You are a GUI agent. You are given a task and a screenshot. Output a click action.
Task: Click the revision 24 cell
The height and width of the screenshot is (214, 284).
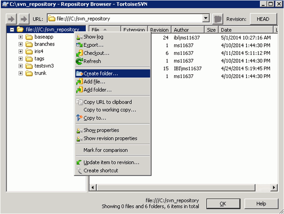pos(166,38)
